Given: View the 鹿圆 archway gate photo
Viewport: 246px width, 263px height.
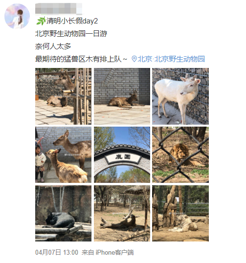Looking at the screenshot, I should [x=122, y=154].
